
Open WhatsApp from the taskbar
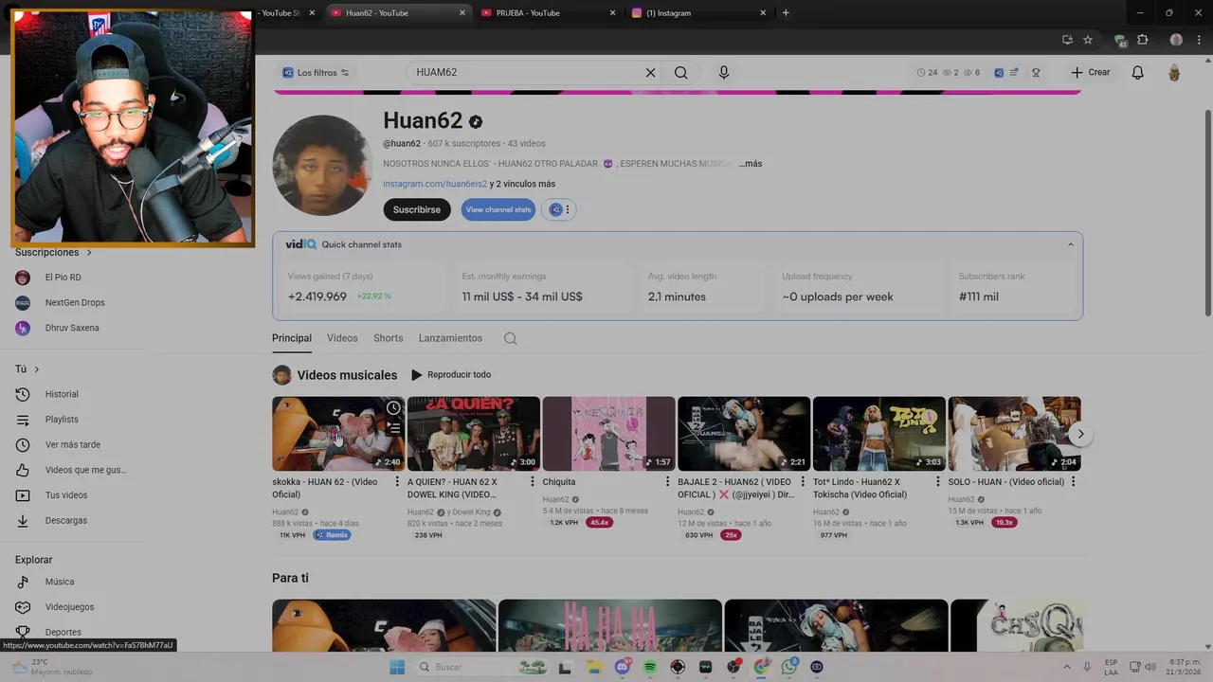(789, 667)
